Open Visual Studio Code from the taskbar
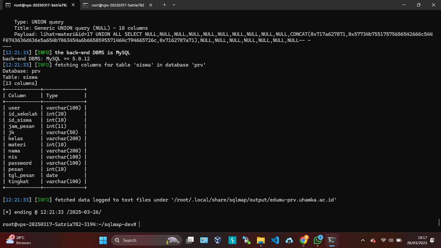This screenshot has height=248, width=441. (275, 240)
